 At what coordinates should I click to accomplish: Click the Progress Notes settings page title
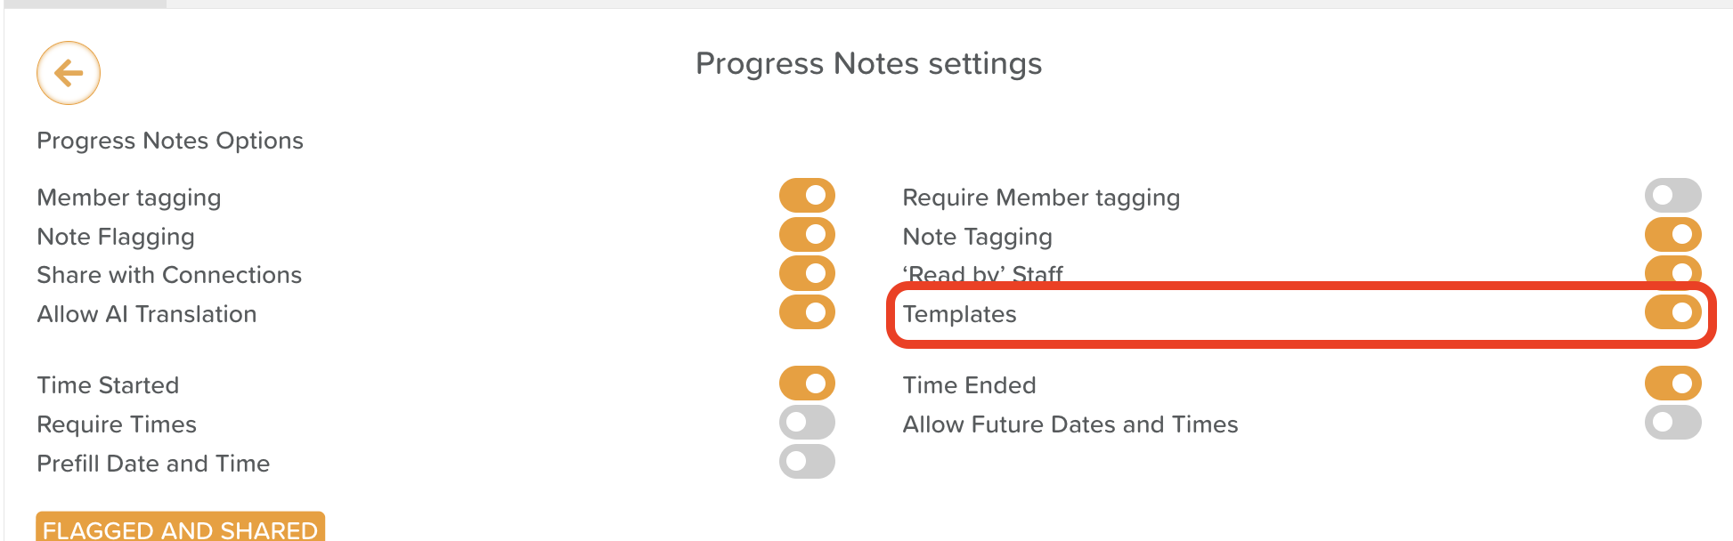(868, 64)
